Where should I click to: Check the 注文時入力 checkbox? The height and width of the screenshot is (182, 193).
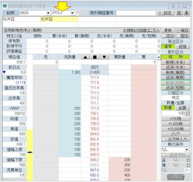point(164,139)
